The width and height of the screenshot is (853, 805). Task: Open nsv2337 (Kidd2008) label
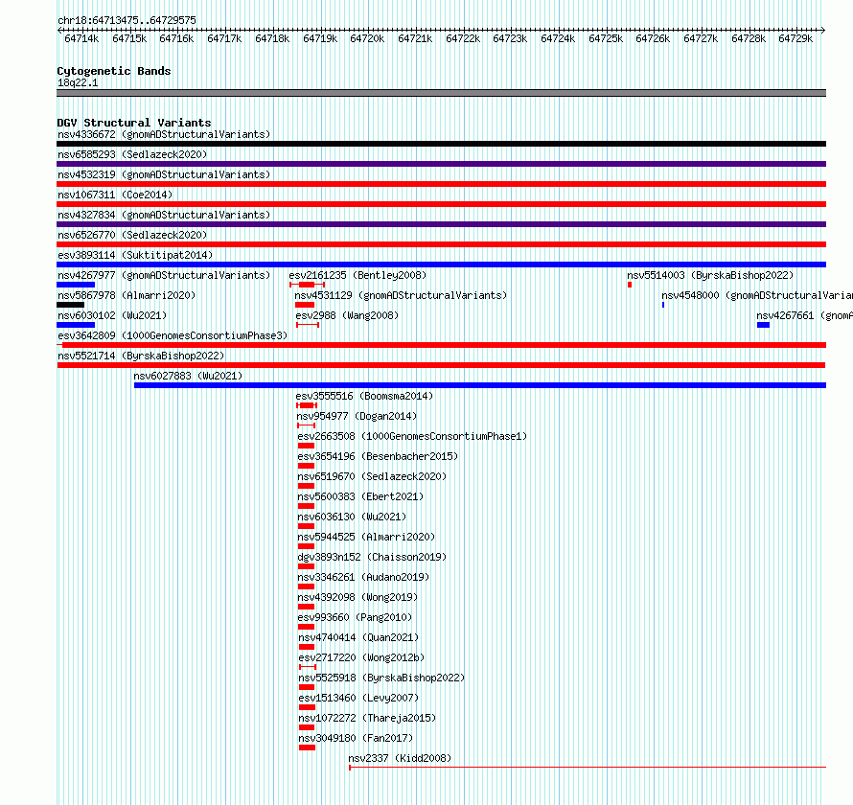coord(400,758)
